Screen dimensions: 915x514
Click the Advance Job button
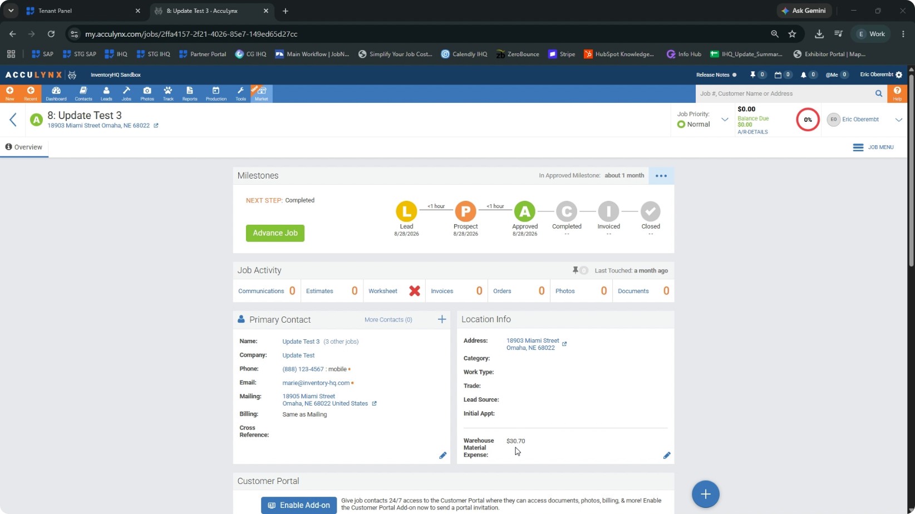[275, 233]
